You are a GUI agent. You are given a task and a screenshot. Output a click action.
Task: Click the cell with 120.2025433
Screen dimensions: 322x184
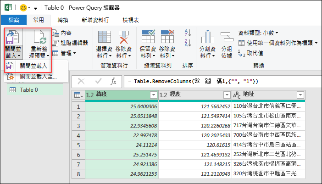pos(195,135)
